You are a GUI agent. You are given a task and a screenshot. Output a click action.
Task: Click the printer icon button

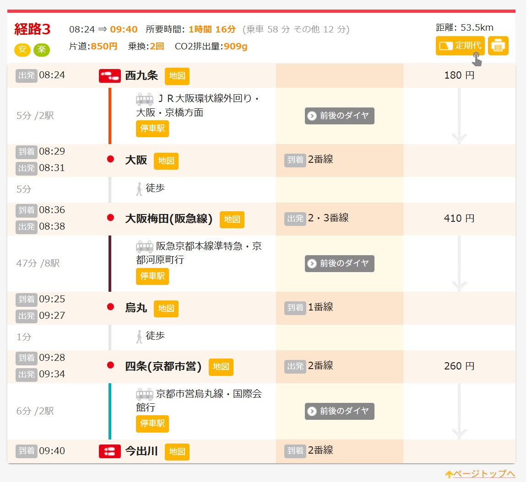(498, 46)
